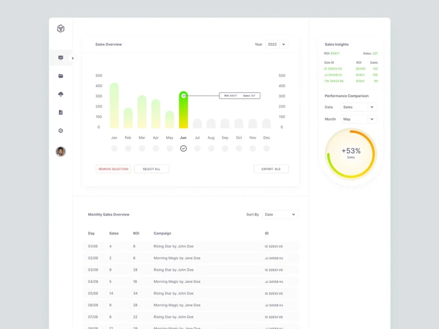Click the $2345 ROI value in insights
This screenshot has width=439, height=329.
360,68
